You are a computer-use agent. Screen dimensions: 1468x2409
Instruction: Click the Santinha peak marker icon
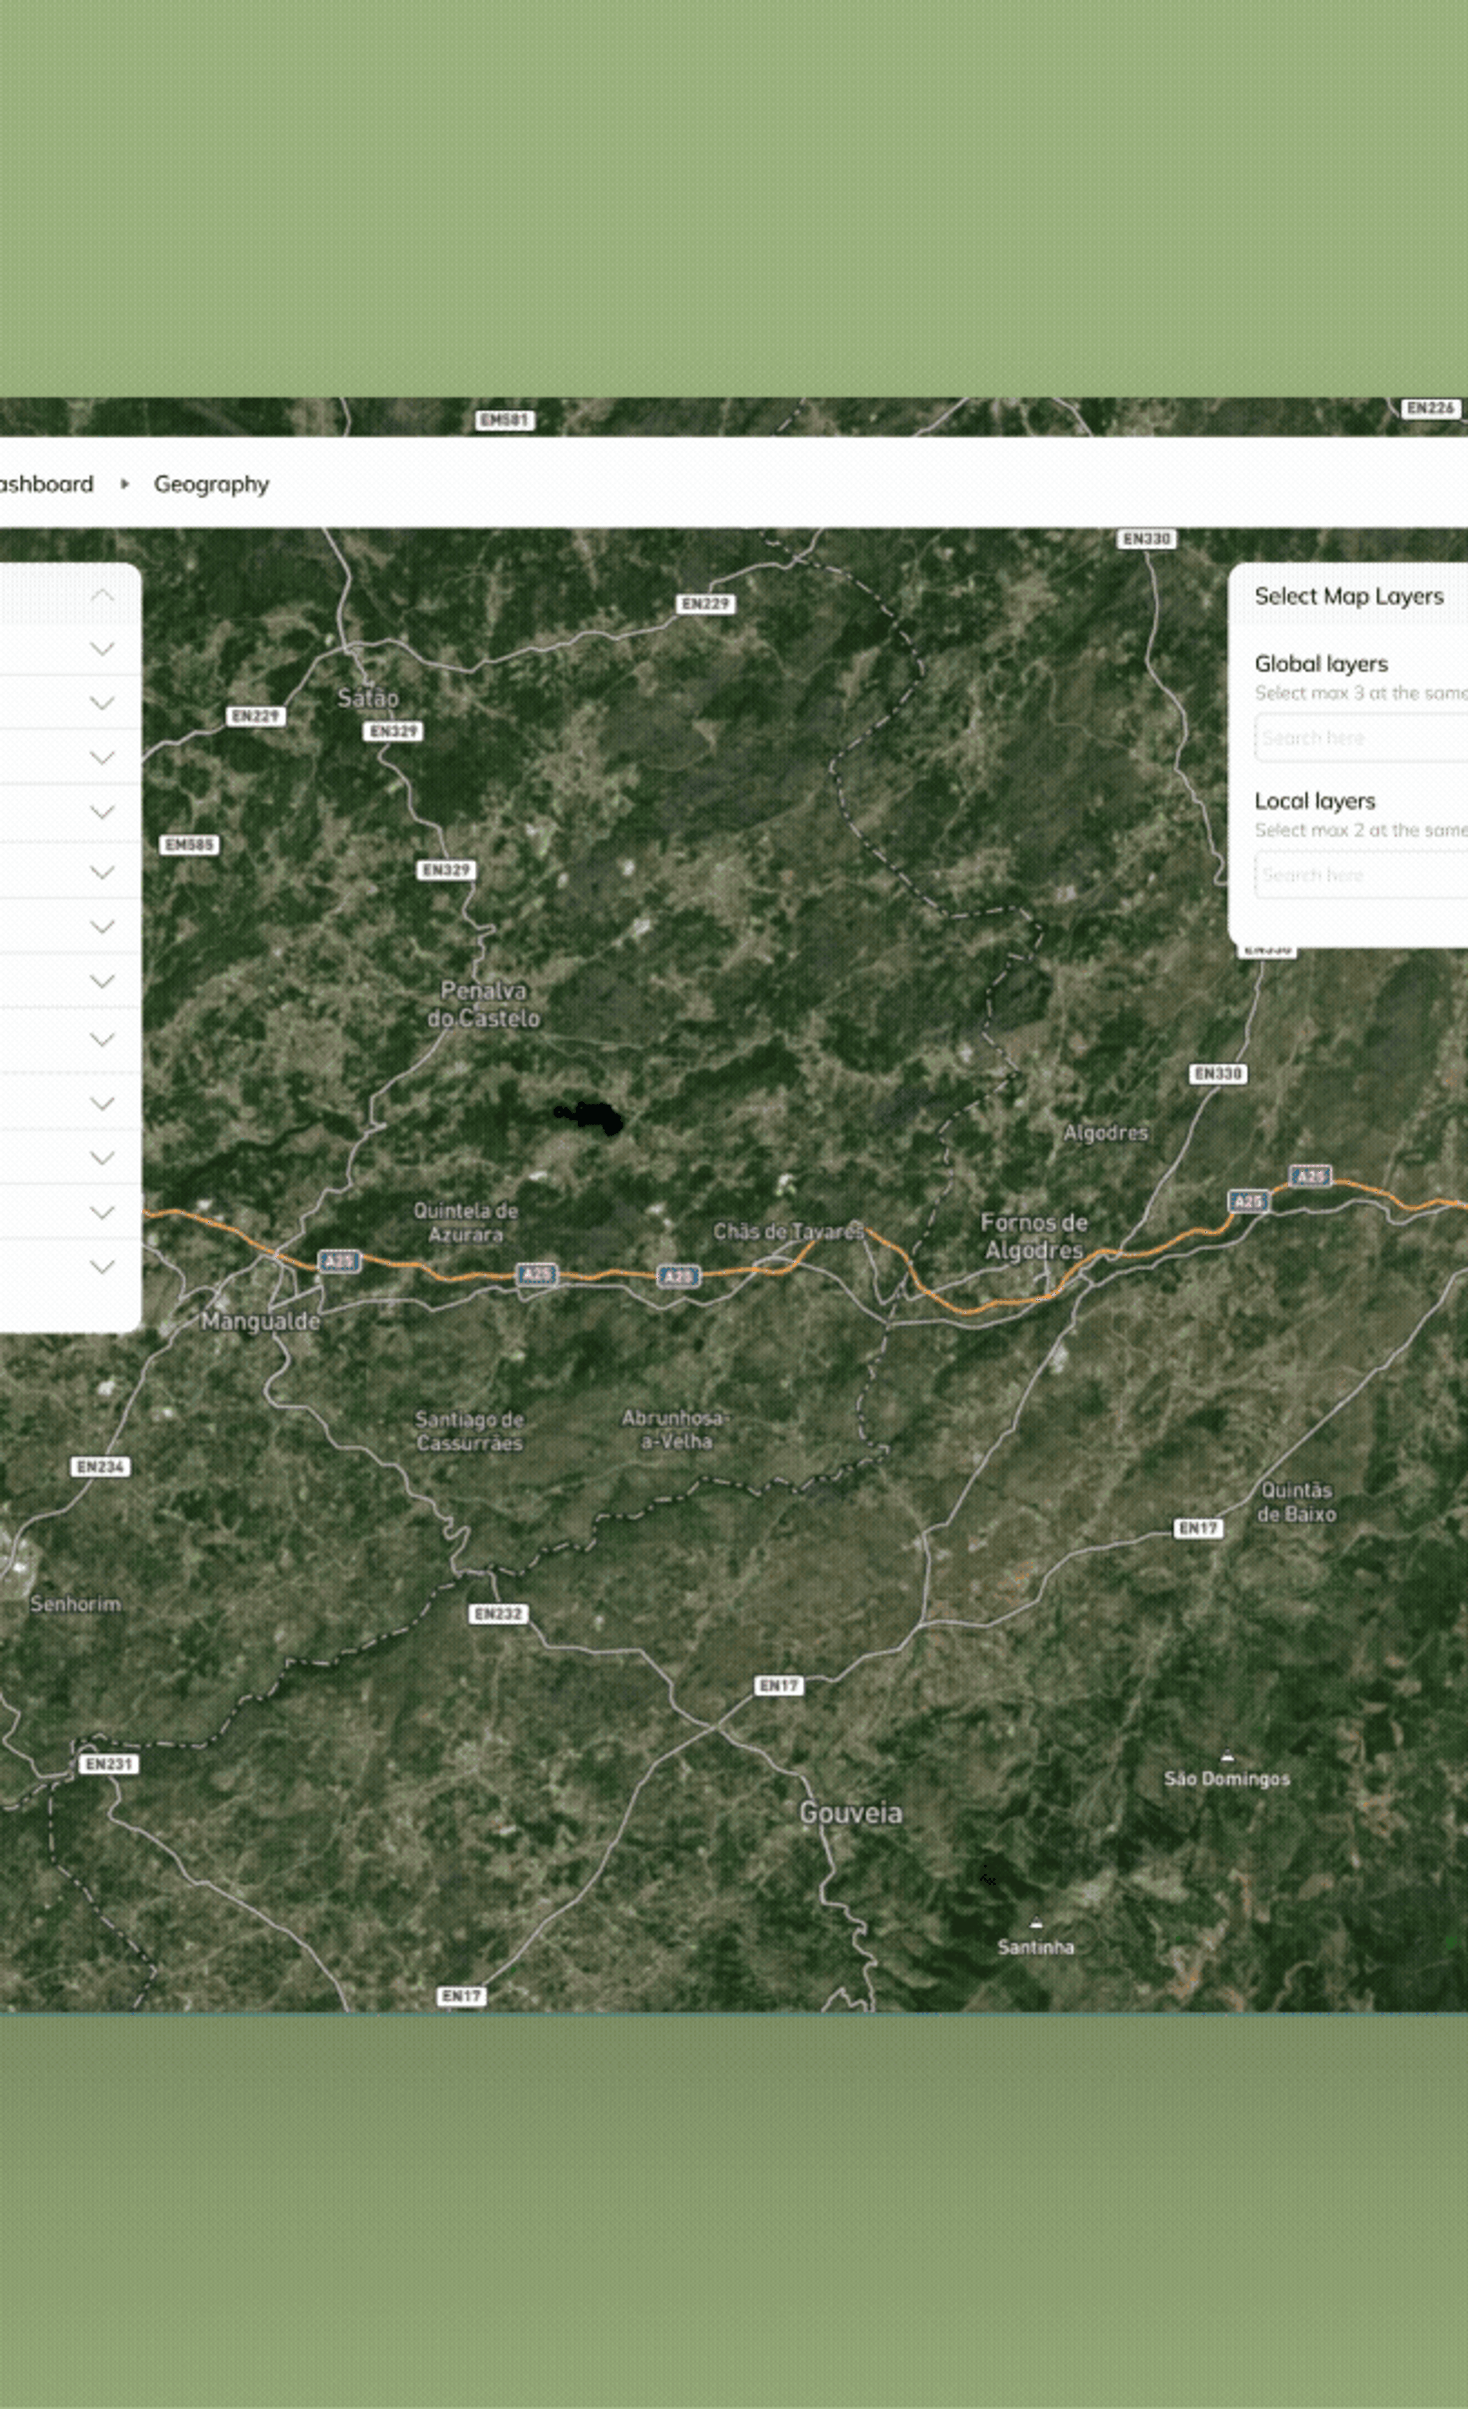click(1036, 1923)
